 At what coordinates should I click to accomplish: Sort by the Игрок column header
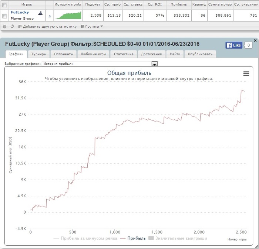click(x=27, y=4)
